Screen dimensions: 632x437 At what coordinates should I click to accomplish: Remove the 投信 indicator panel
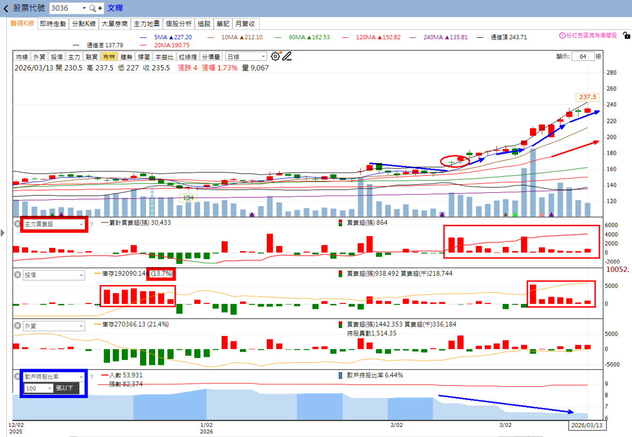[17, 275]
